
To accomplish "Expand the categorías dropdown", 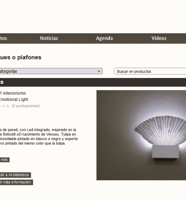I will coord(51,71).
